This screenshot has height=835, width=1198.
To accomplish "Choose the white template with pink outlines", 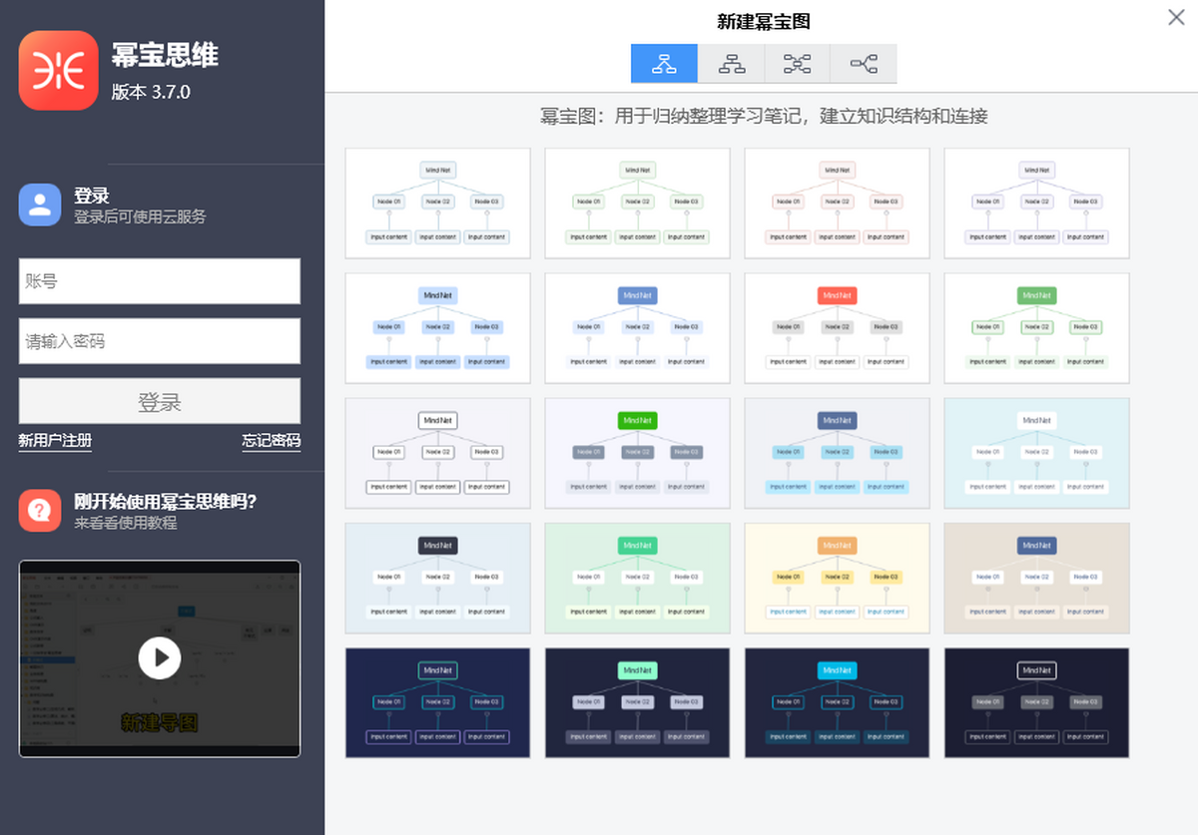I will [x=837, y=204].
